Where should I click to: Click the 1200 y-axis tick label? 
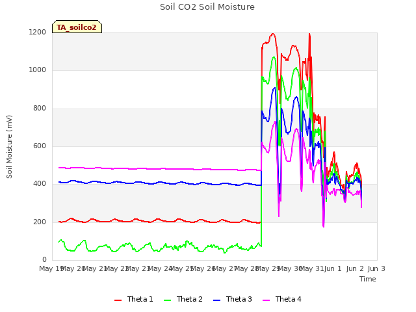pos(38,32)
